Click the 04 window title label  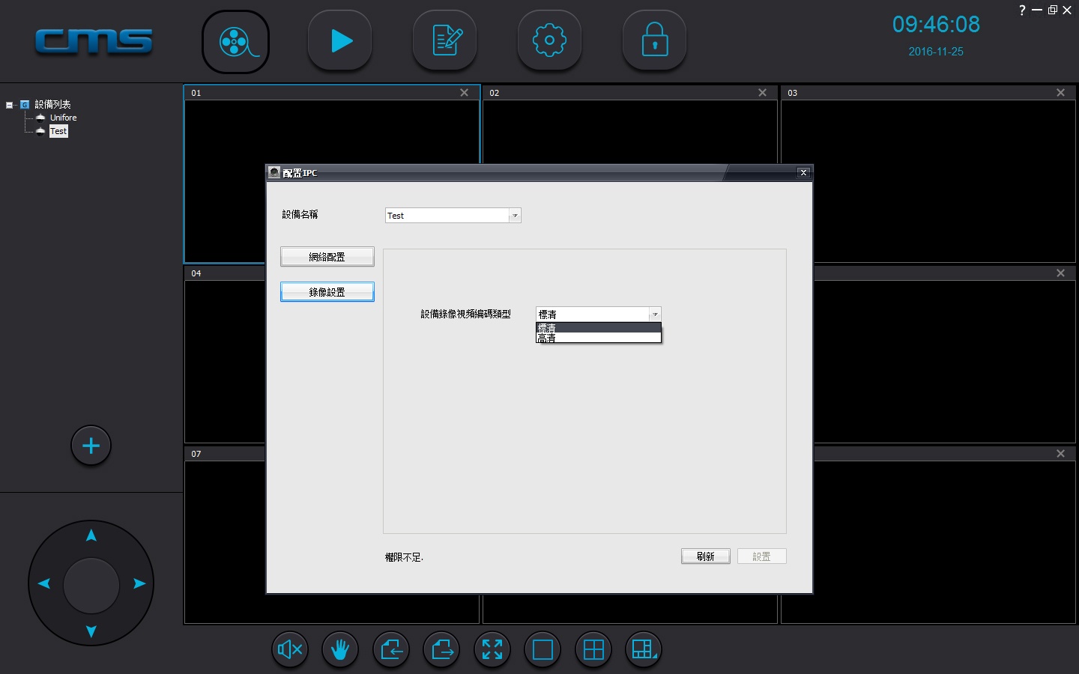coord(196,273)
